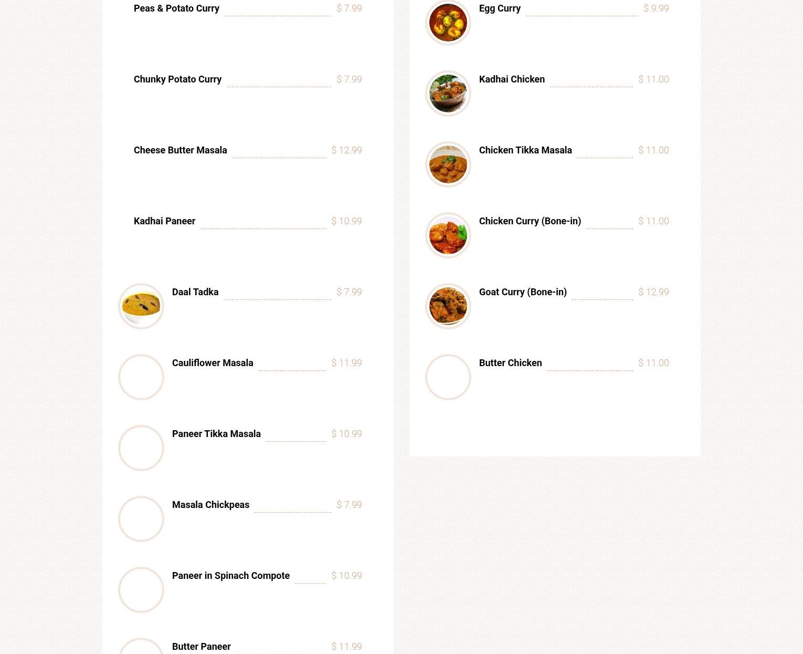Click the Paneer Tikka Masala image placeholder

[141, 448]
